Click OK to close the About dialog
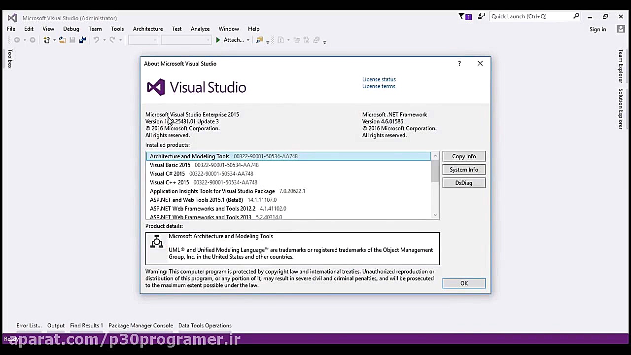The image size is (631, 355). [464, 283]
